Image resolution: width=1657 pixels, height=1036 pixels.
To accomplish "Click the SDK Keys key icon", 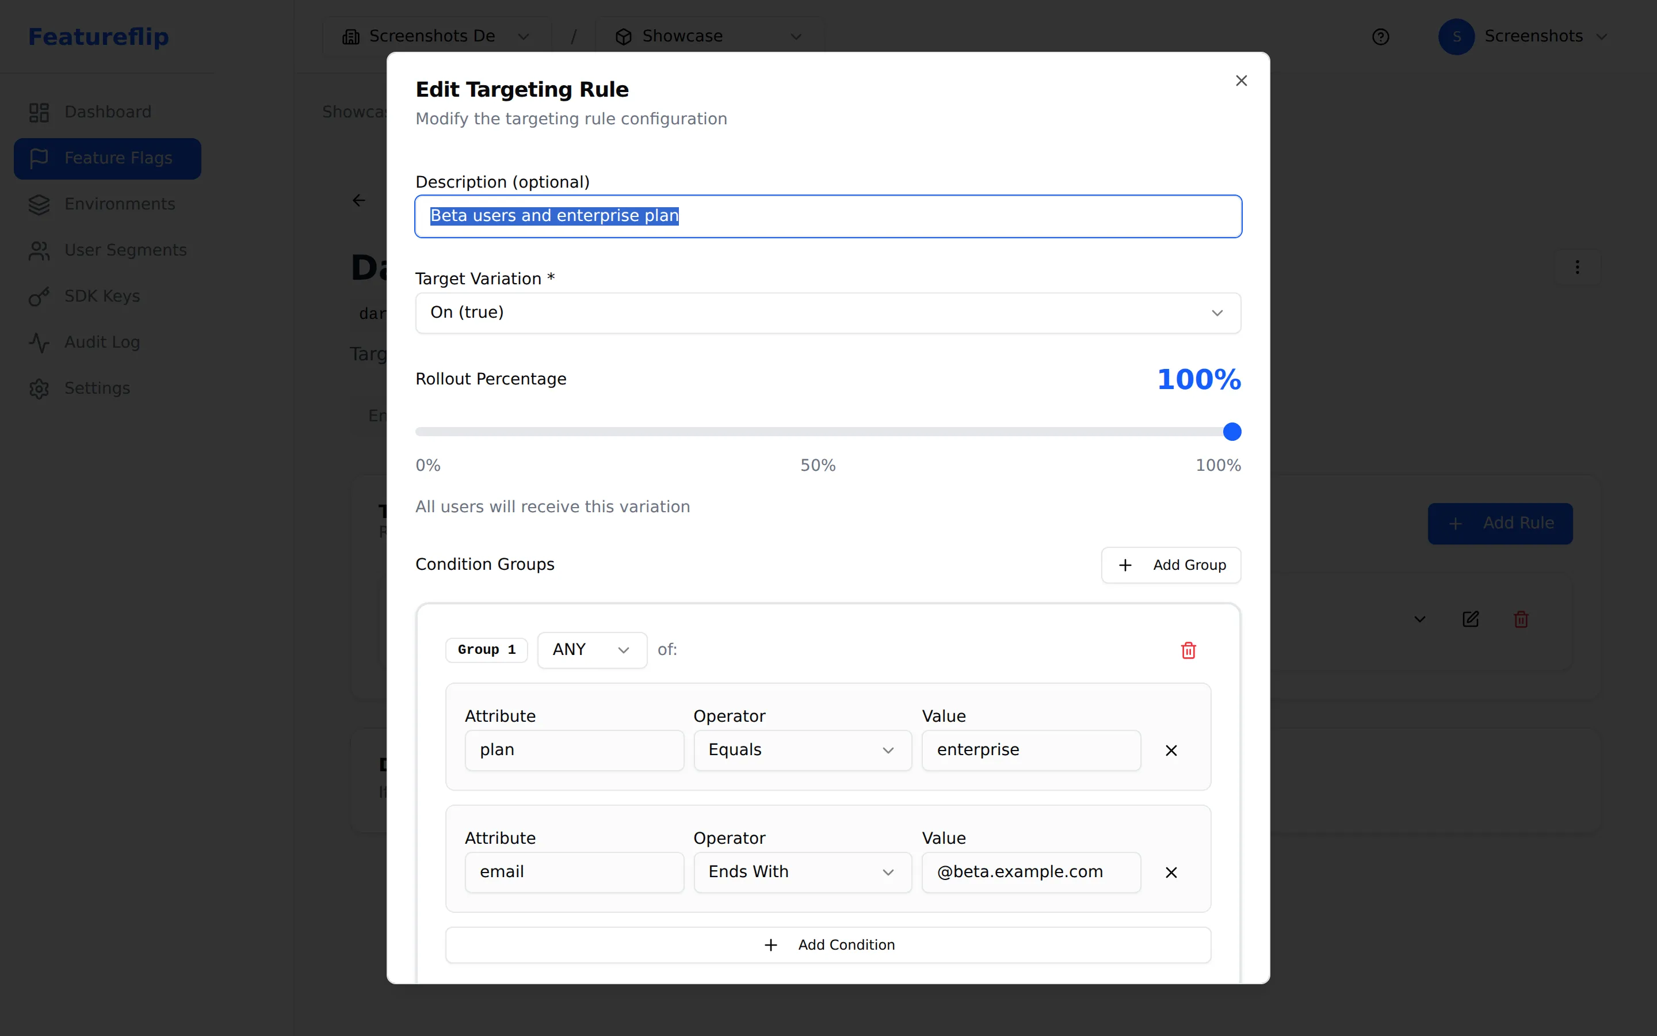I will coord(39,296).
